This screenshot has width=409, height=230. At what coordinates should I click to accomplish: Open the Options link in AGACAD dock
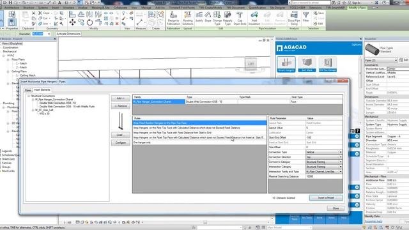[x=357, y=45]
